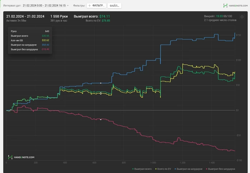Click the 400 x-axis label
Viewport: 250px width, 173px height.
click(65, 163)
